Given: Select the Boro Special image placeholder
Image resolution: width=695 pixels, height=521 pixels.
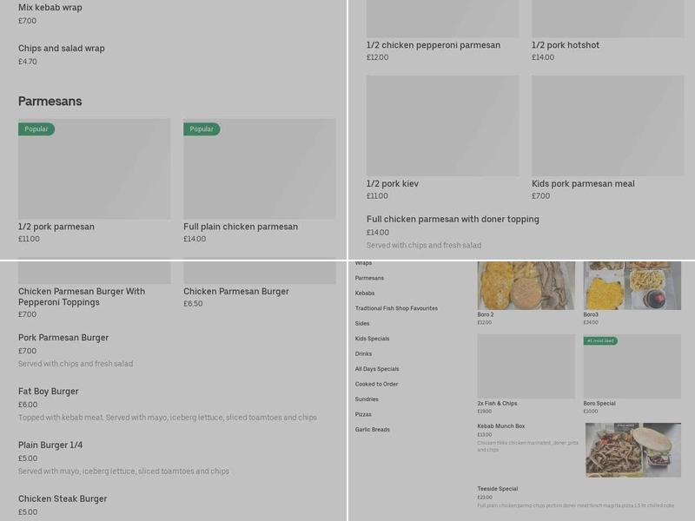Looking at the screenshot, I should (x=632, y=366).
